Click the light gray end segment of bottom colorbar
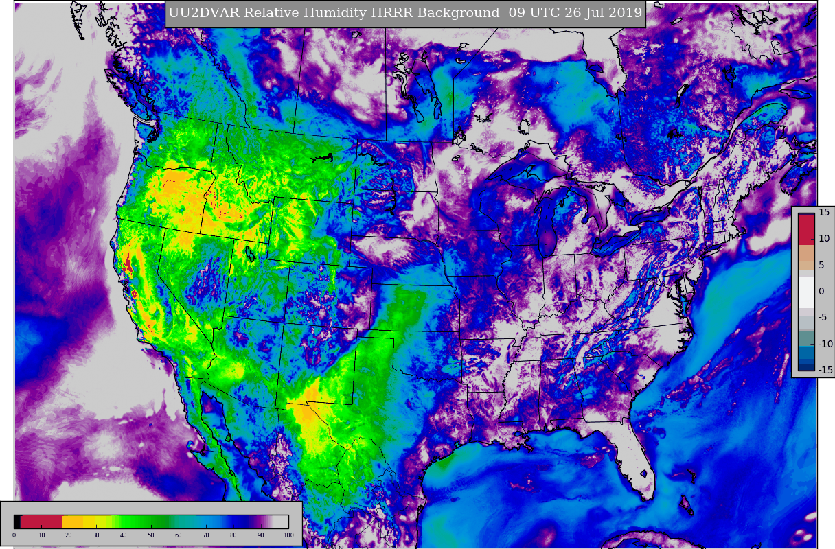Screen dimensions: 835x549 click(x=281, y=522)
